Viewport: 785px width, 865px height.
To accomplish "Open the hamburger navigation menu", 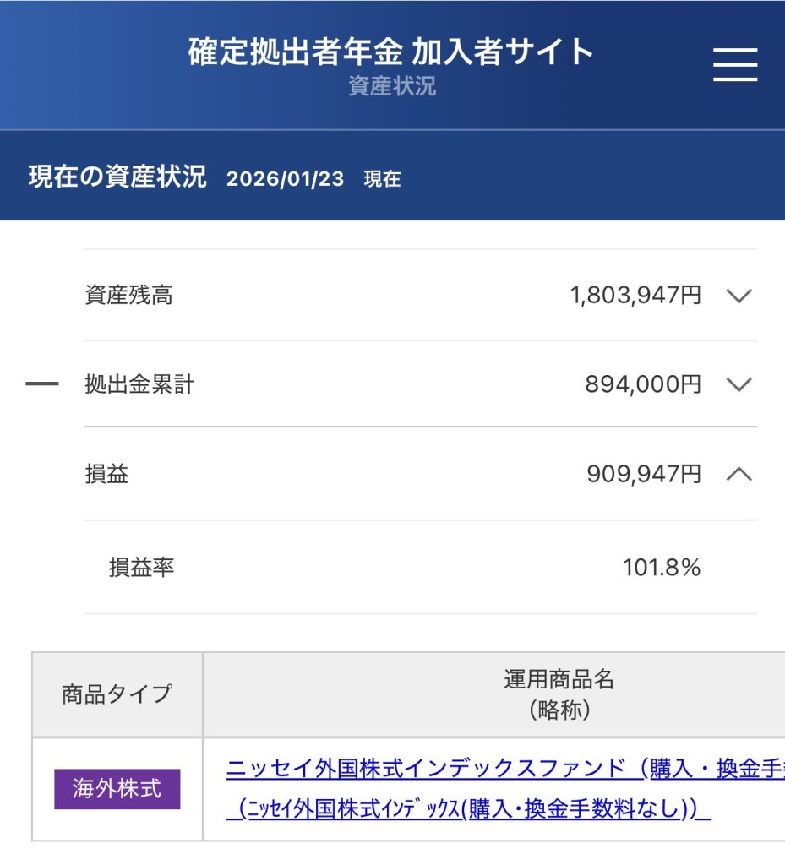I will click(733, 63).
